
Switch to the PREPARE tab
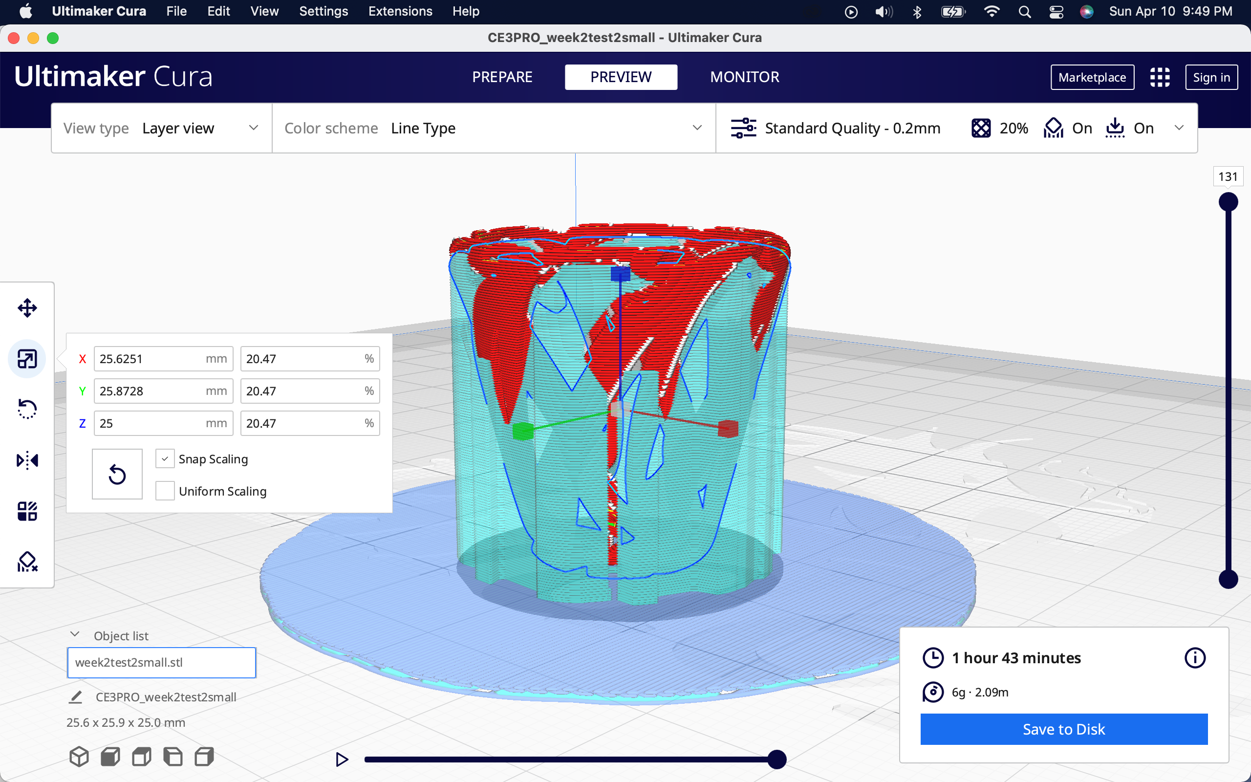click(x=502, y=78)
